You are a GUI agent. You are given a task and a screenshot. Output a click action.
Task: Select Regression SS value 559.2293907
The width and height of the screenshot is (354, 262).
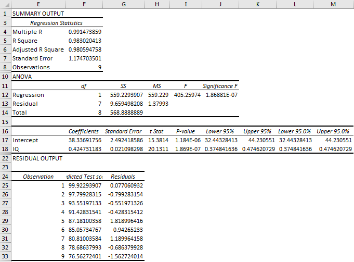[x=126, y=95]
